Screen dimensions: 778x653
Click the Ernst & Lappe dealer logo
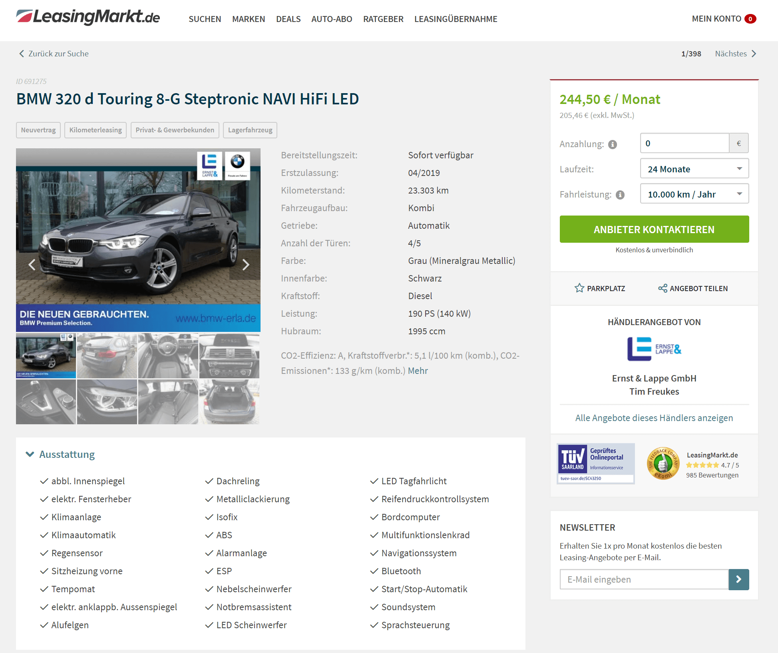(x=654, y=349)
